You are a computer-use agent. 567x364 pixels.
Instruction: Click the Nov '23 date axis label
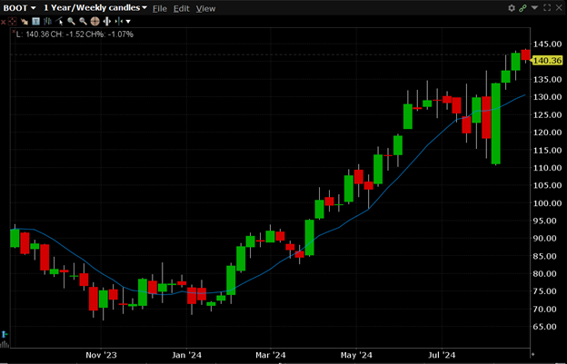(101, 355)
